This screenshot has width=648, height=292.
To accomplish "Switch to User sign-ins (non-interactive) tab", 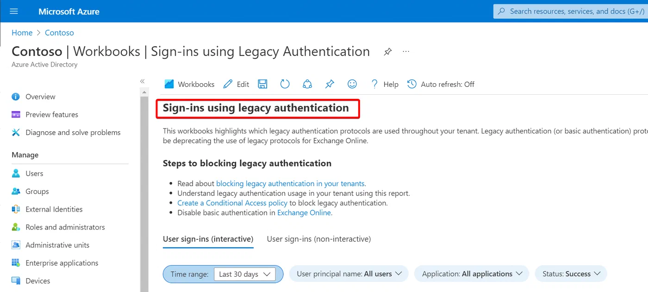I will (319, 239).
